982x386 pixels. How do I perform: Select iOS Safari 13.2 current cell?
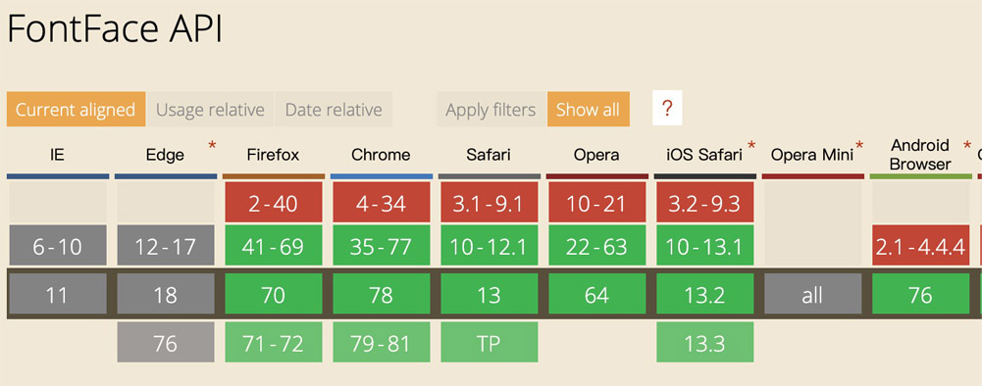[x=704, y=294]
